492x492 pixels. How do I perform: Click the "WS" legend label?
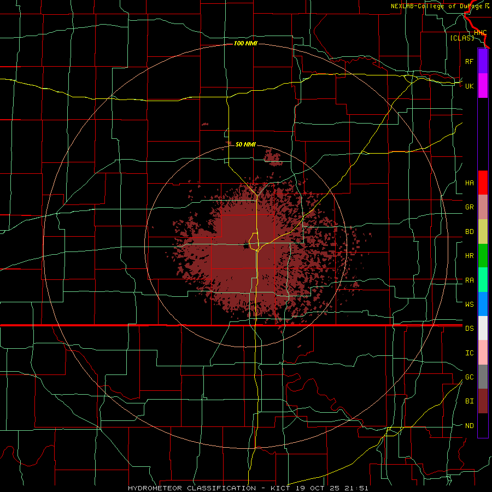pyautogui.click(x=470, y=304)
